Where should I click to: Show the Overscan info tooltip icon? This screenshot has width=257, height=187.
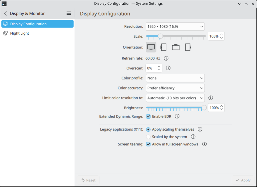[x=168, y=68]
